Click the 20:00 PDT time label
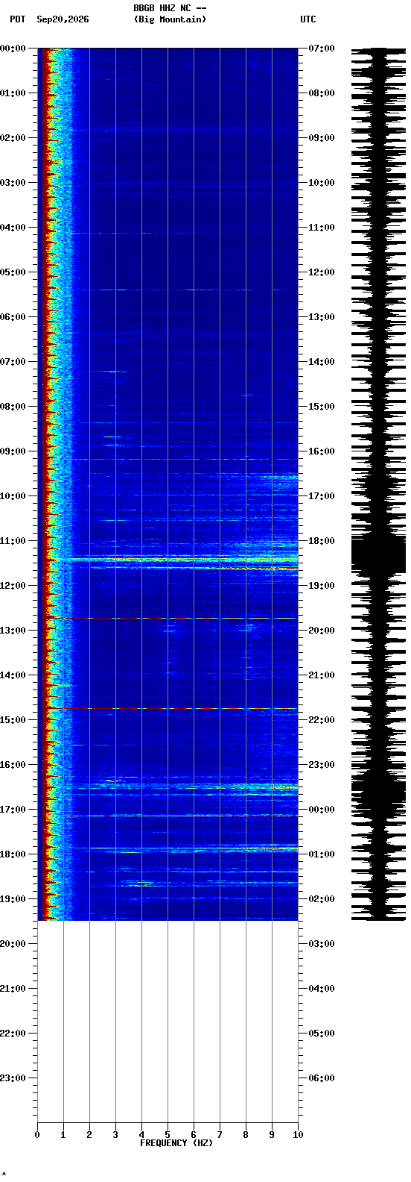411x1182 pixels. point(13,944)
